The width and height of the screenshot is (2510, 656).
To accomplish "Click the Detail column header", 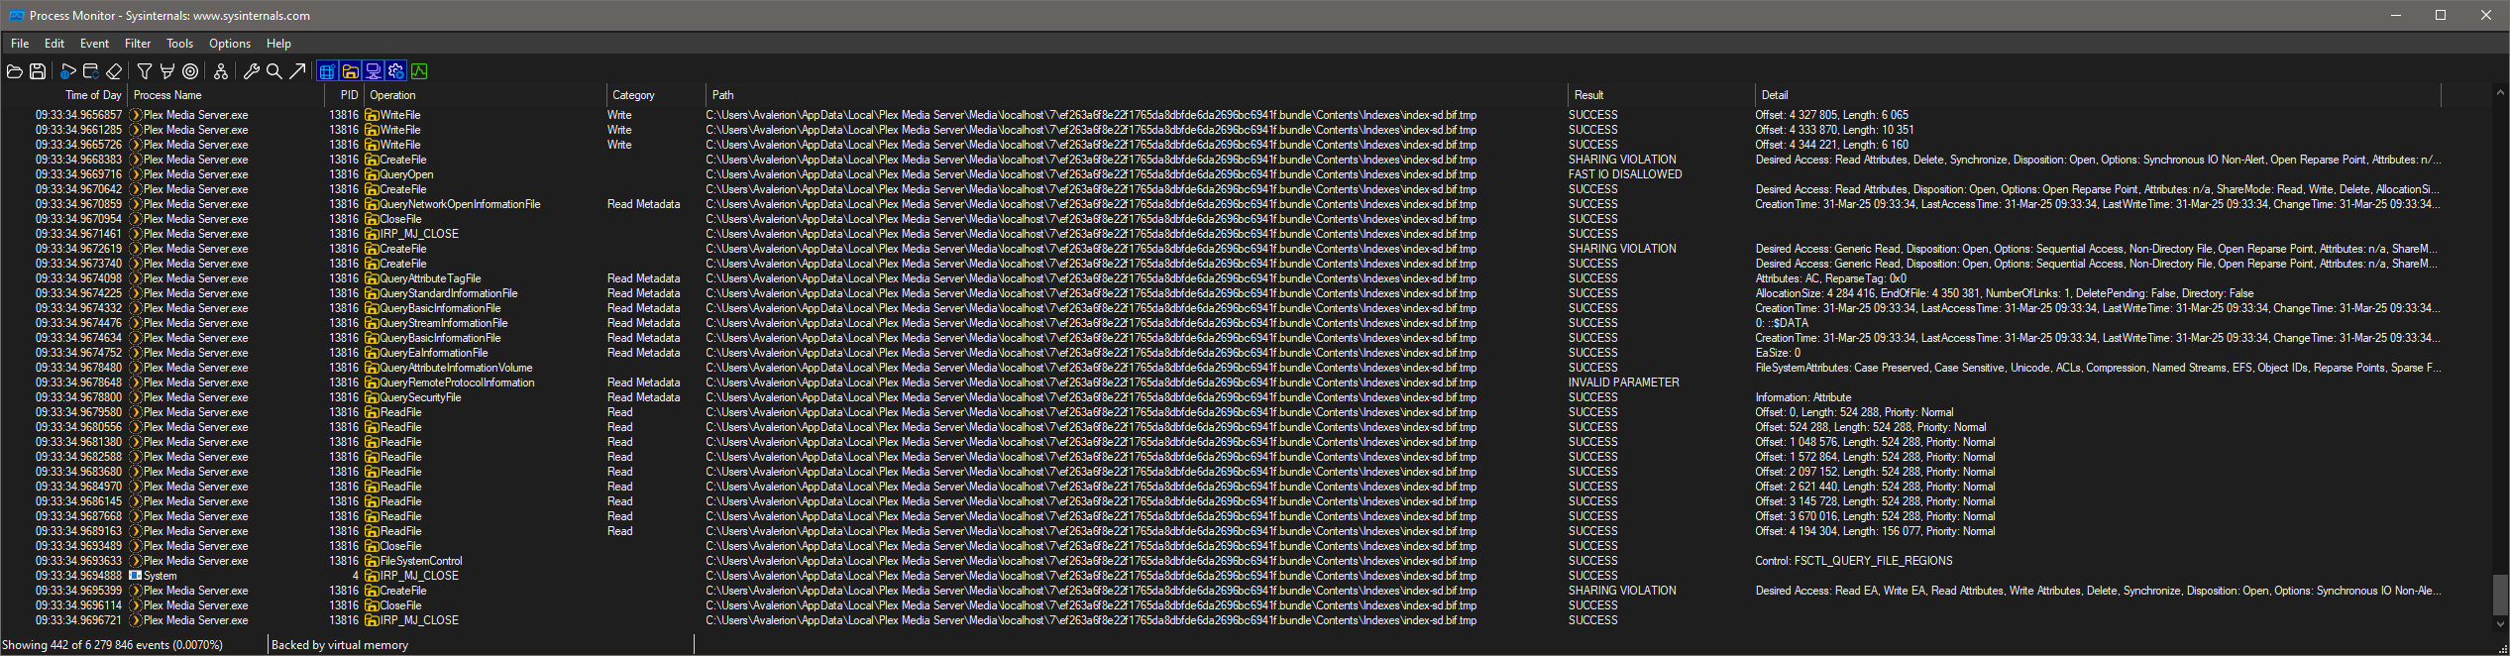I will [2098, 95].
